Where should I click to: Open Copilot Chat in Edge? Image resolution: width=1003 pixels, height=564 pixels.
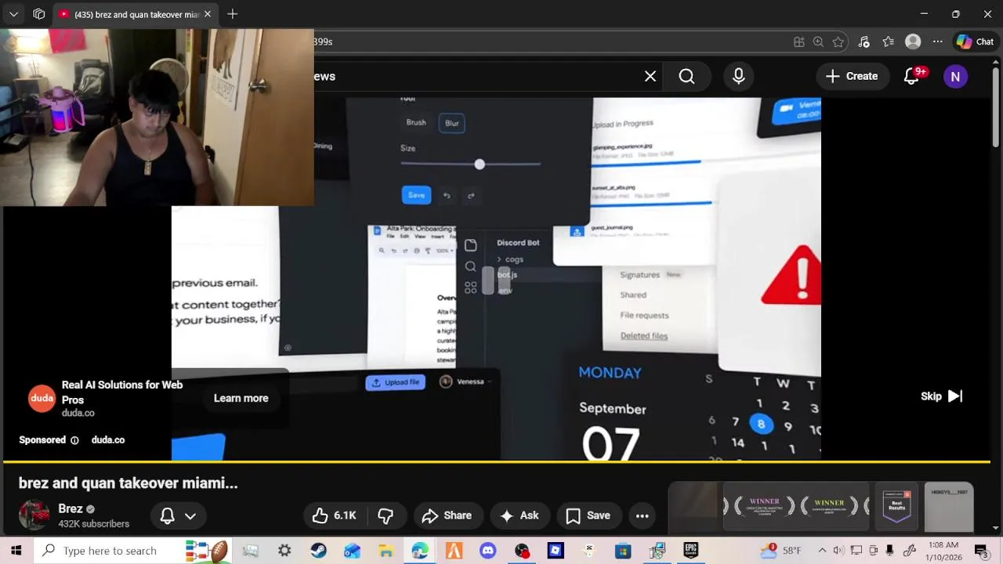(x=975, y=42)
